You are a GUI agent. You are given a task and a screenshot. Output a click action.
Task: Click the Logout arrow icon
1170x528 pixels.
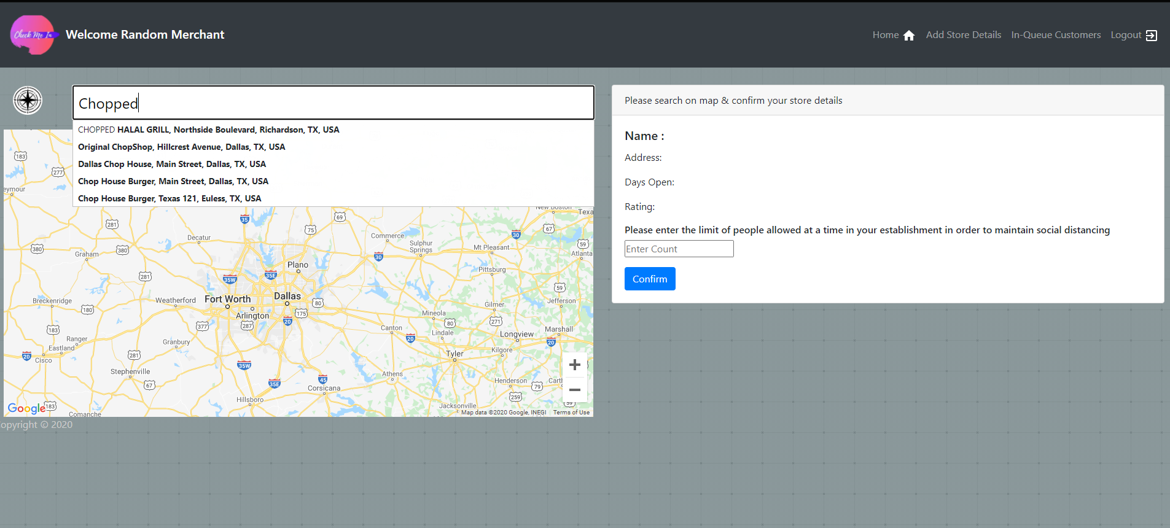[1152, 35]
